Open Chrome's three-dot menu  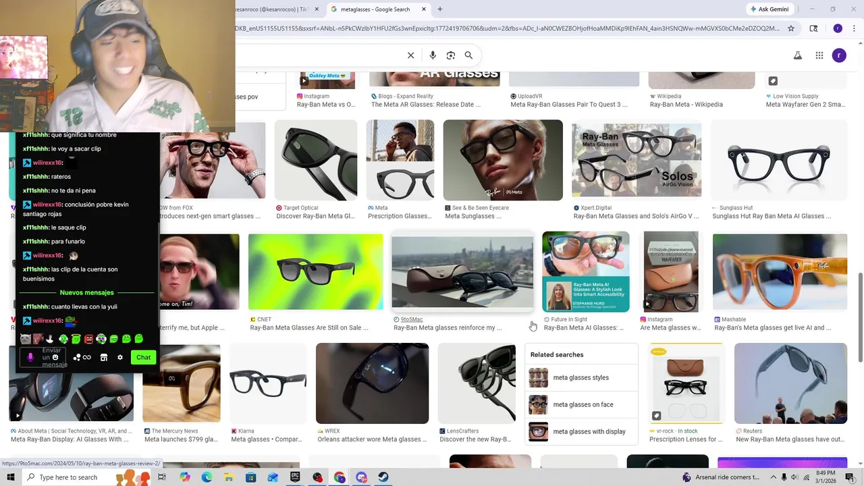point(853,28)
